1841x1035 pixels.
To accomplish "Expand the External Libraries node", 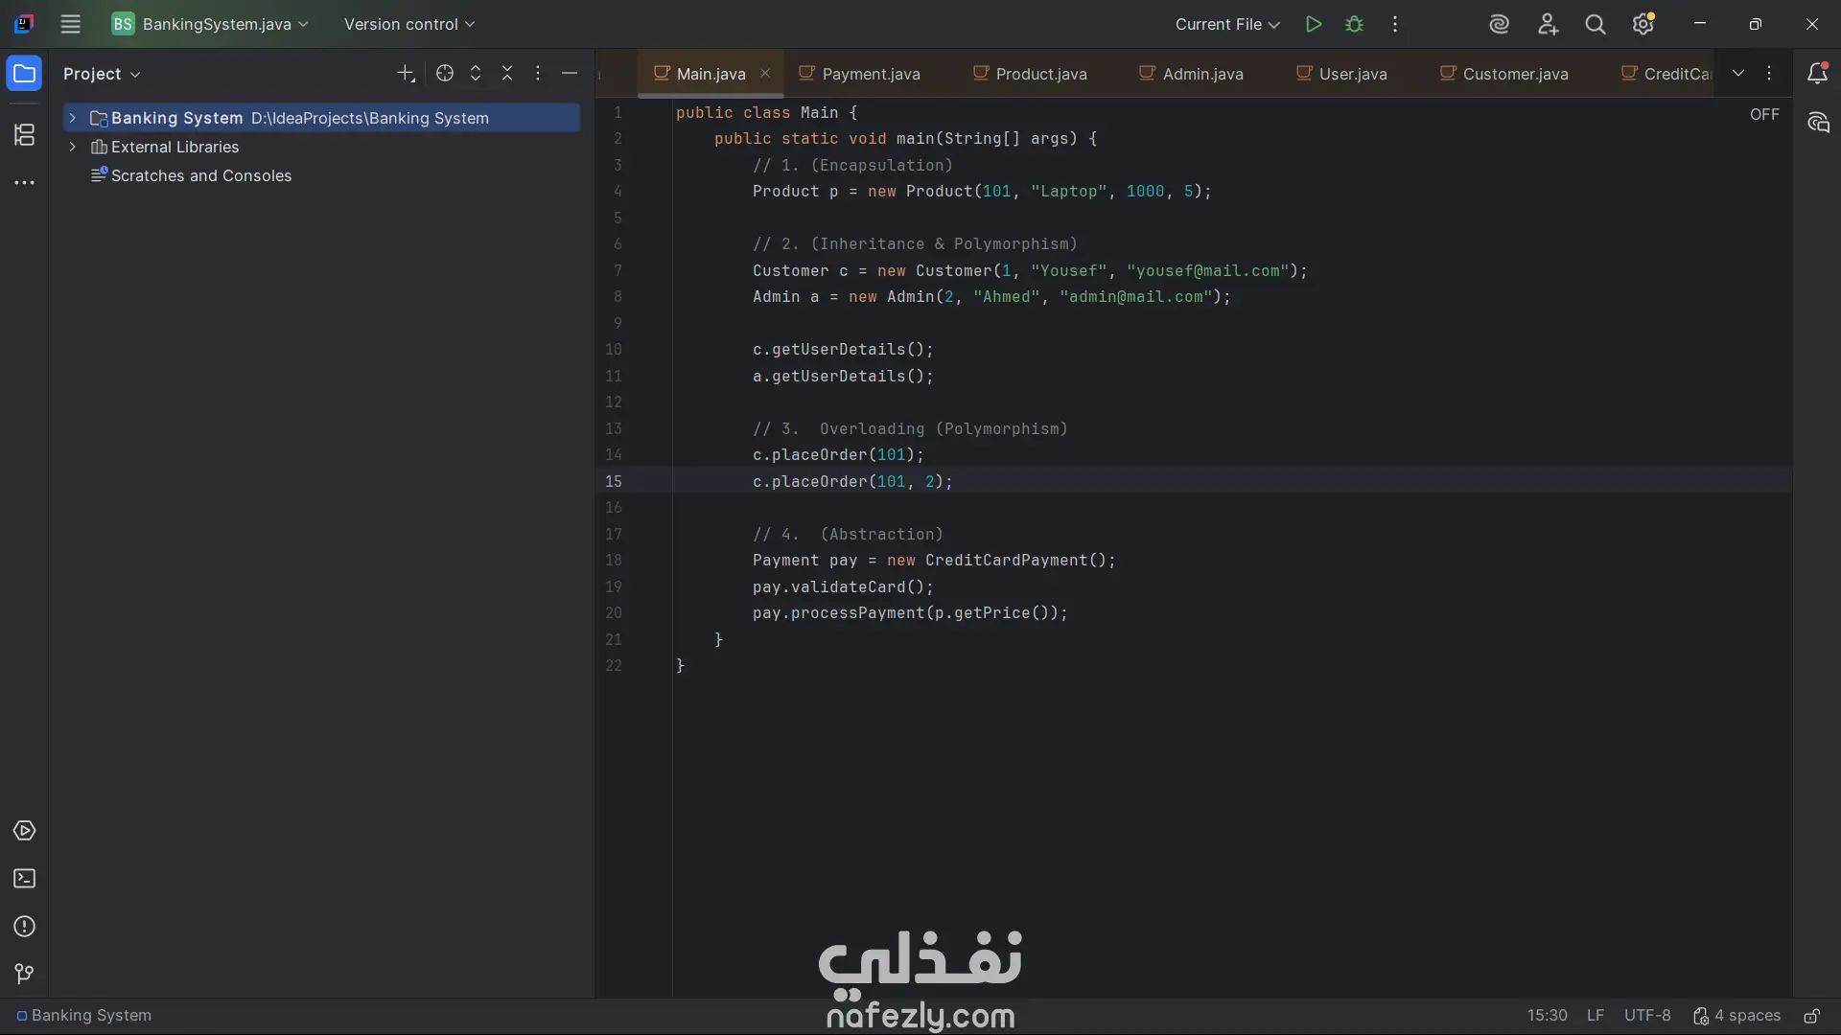I will (72, 147).
